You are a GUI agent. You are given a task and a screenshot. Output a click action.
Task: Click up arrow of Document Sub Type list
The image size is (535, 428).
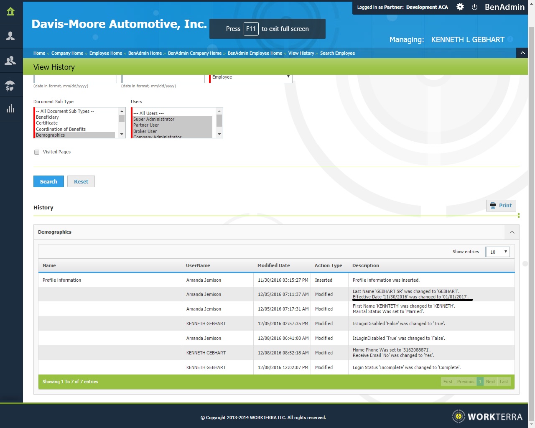click(x=122, y=111)
